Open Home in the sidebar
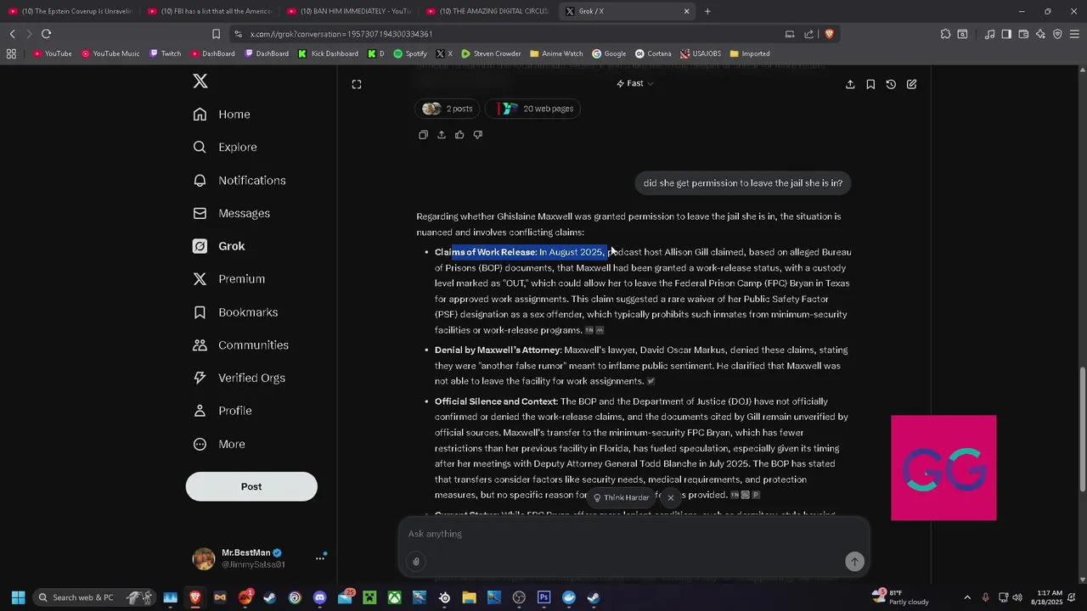The image size is (1087, 611). (x=222, y=115)
